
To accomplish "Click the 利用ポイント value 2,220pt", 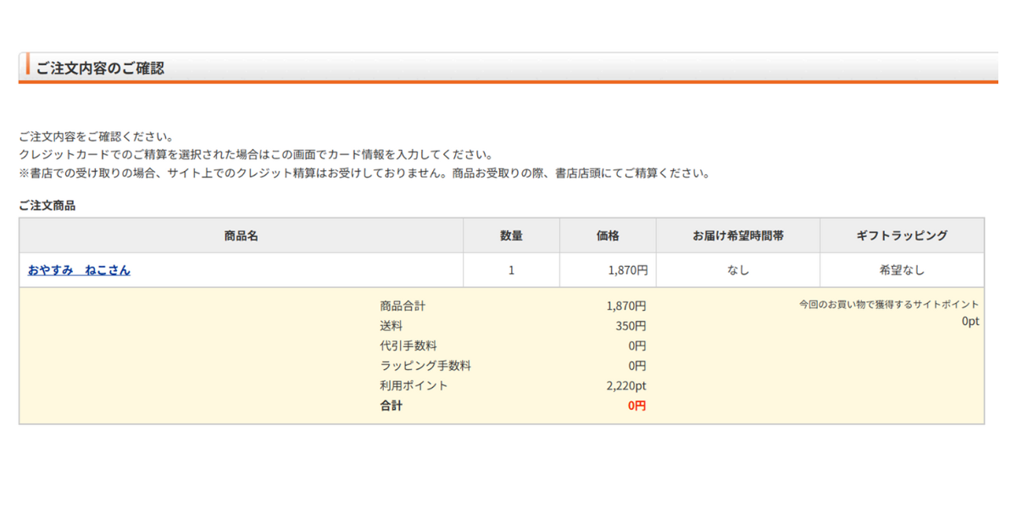I will [x=626, y=385].
